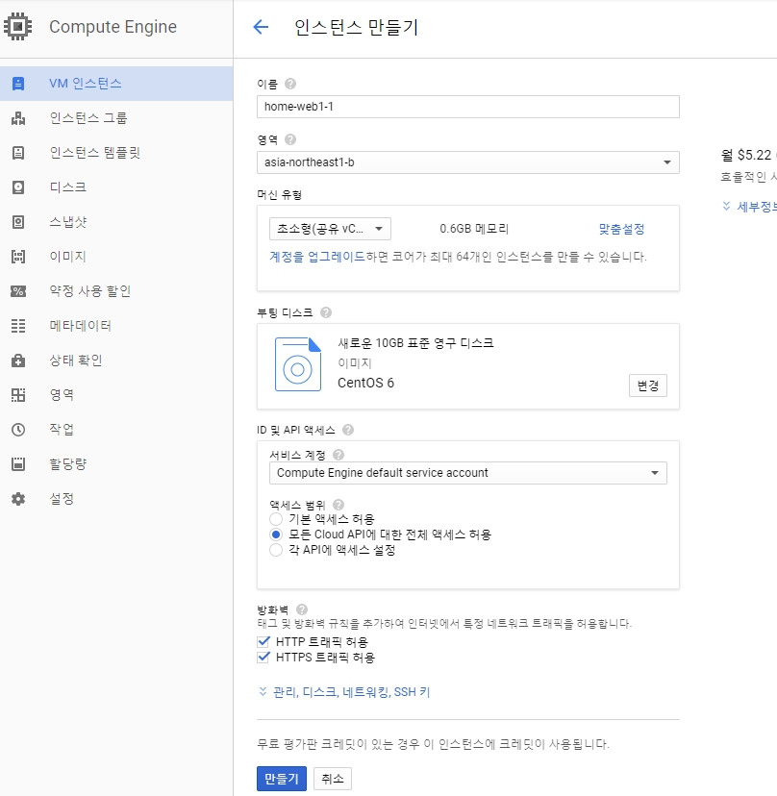Open 상태 확인 menu item
This screenshot has width=777, height=796.
116,360
